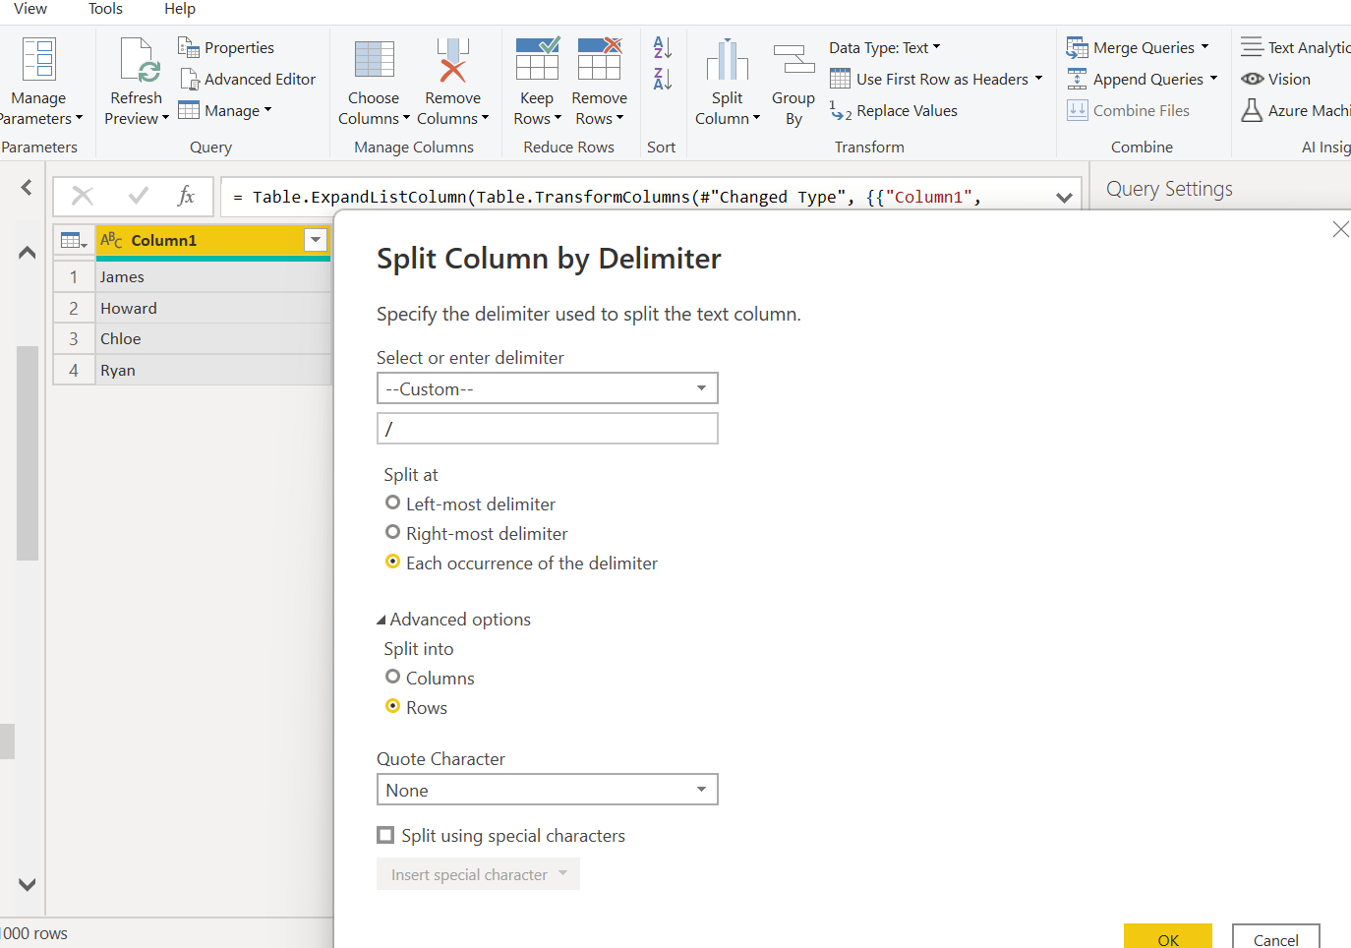1351x948 pixels.
Task: Click the Remove Rows icon
Action: [x=599, y=58]
